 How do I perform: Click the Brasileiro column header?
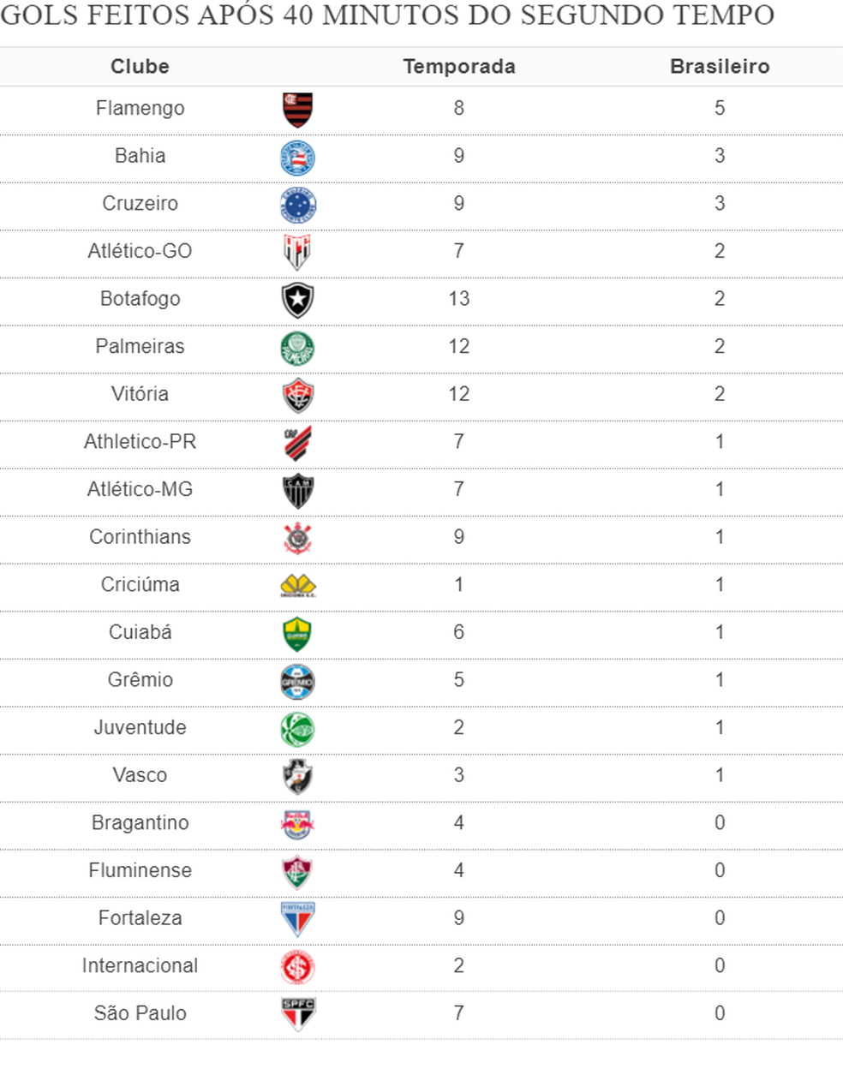point(720,67)
